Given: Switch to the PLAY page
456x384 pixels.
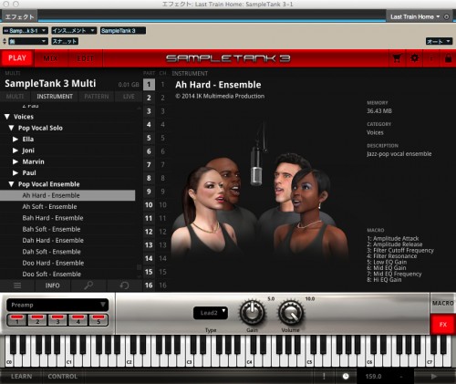Looking at the screenshot, I should point(17,58).
